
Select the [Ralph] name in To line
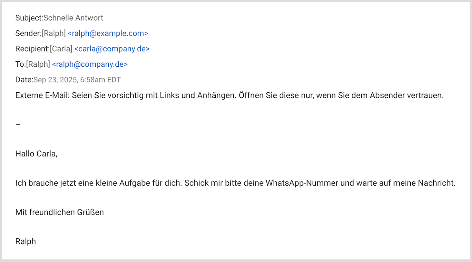(38, 64)
